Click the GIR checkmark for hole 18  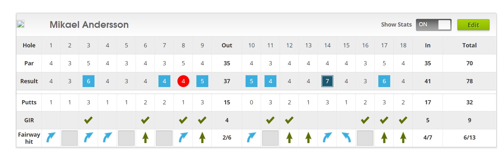pyautogui.click(x=403, y=120)
